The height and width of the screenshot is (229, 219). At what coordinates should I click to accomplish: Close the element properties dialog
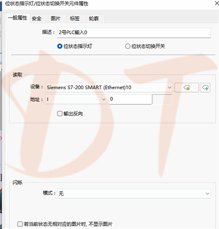tap(217, 3)
